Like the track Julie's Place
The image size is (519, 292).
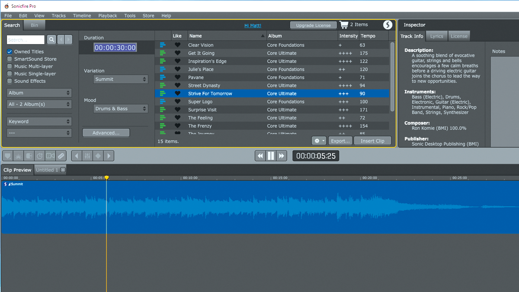[x=177, y=69]
